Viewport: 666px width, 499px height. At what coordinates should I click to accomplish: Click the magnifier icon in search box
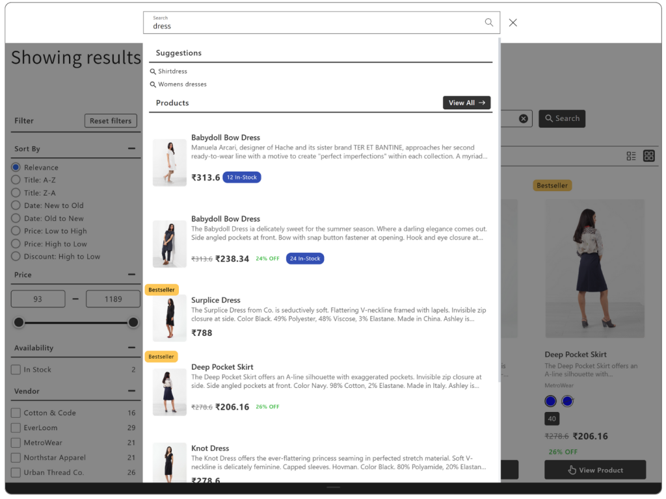[489, 22]
